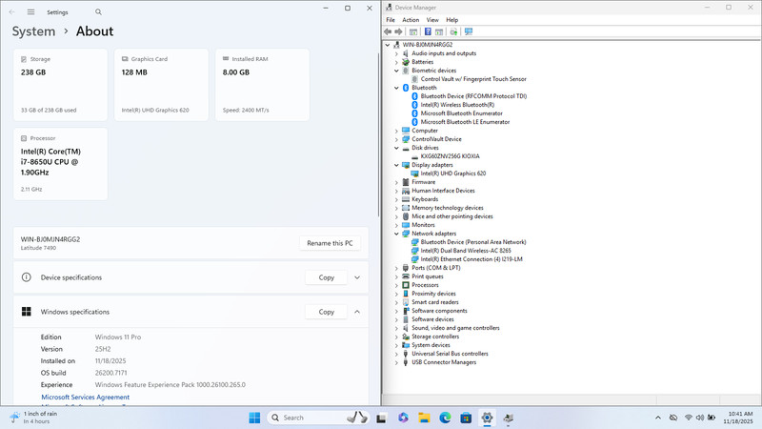Select Intel(R) UHD Graphics 620 display adapter
Screen dimensions: 762x429
pyautogui.click(x=453, y=174)
